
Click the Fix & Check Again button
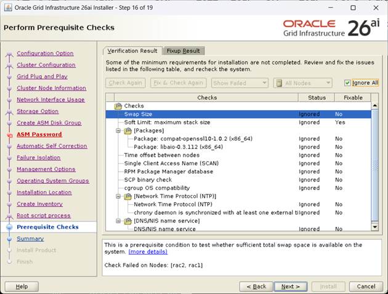click(179, 83)
